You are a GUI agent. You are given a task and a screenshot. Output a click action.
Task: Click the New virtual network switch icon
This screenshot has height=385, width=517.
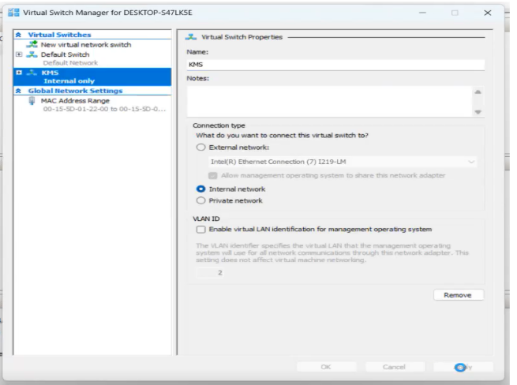tap(32, 44)
